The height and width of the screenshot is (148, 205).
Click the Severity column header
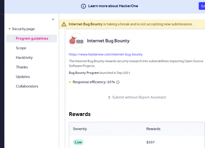[80, 129]
